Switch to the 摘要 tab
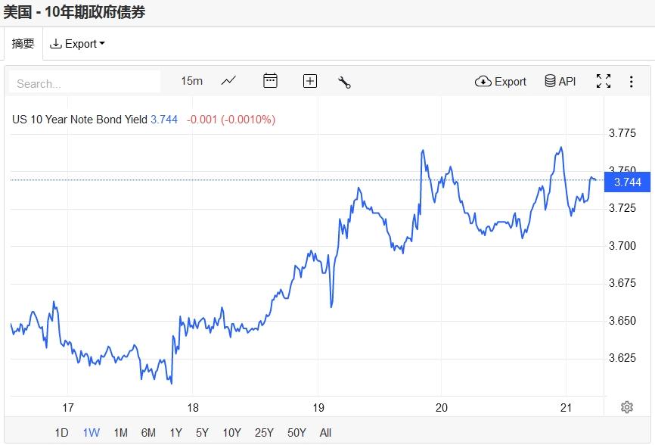The width and height of the screenshot is (655, 445). click(23, 44)
